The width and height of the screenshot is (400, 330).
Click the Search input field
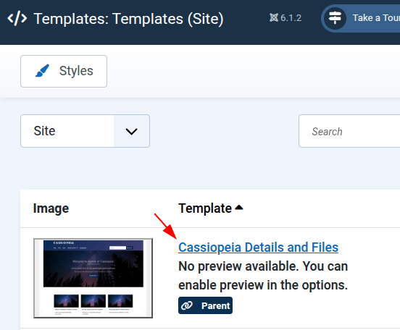(x=349, y=131)
